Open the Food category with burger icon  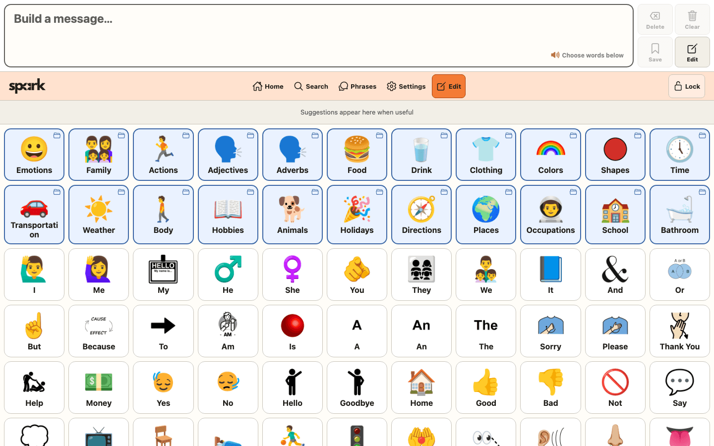tap(357, 155)
